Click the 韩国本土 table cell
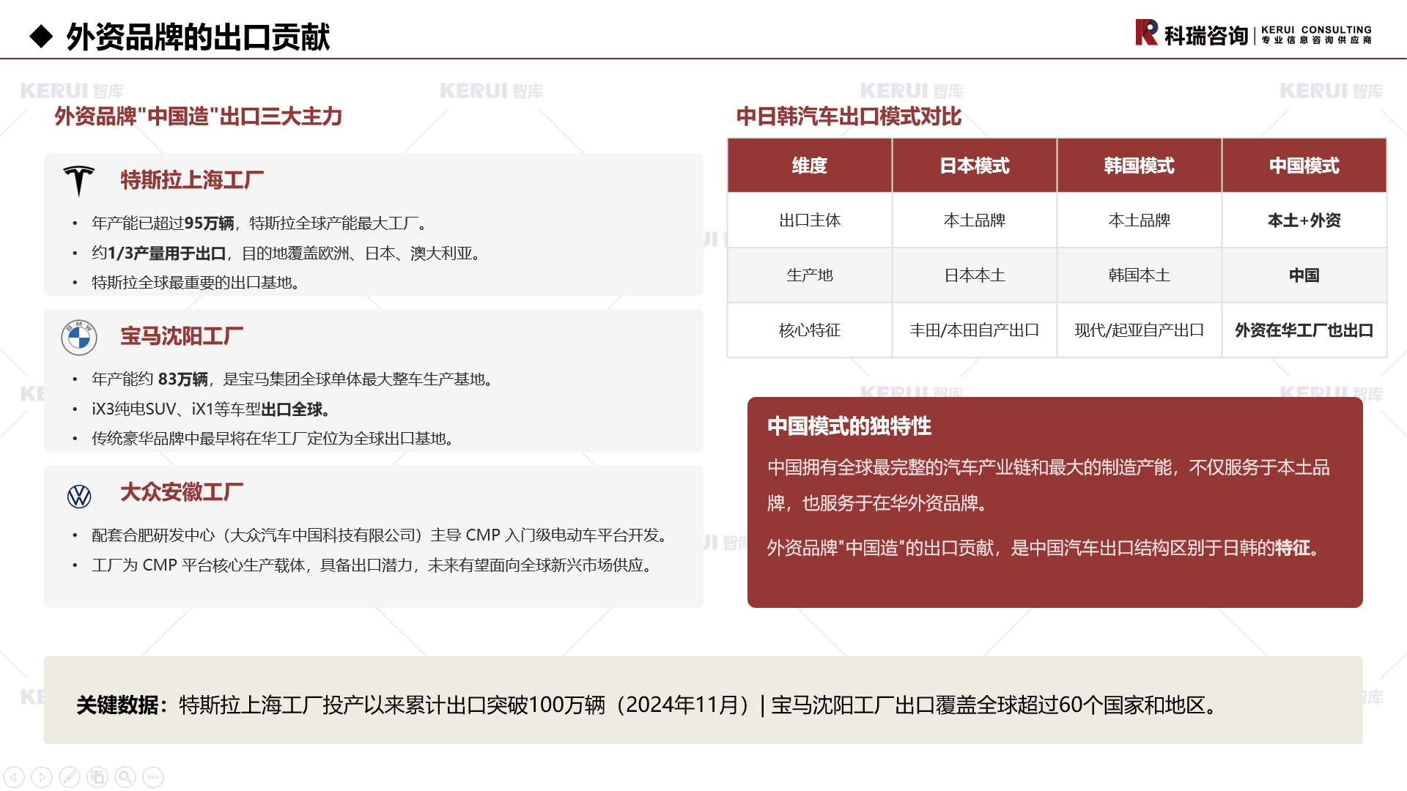 pos(1140,275)
